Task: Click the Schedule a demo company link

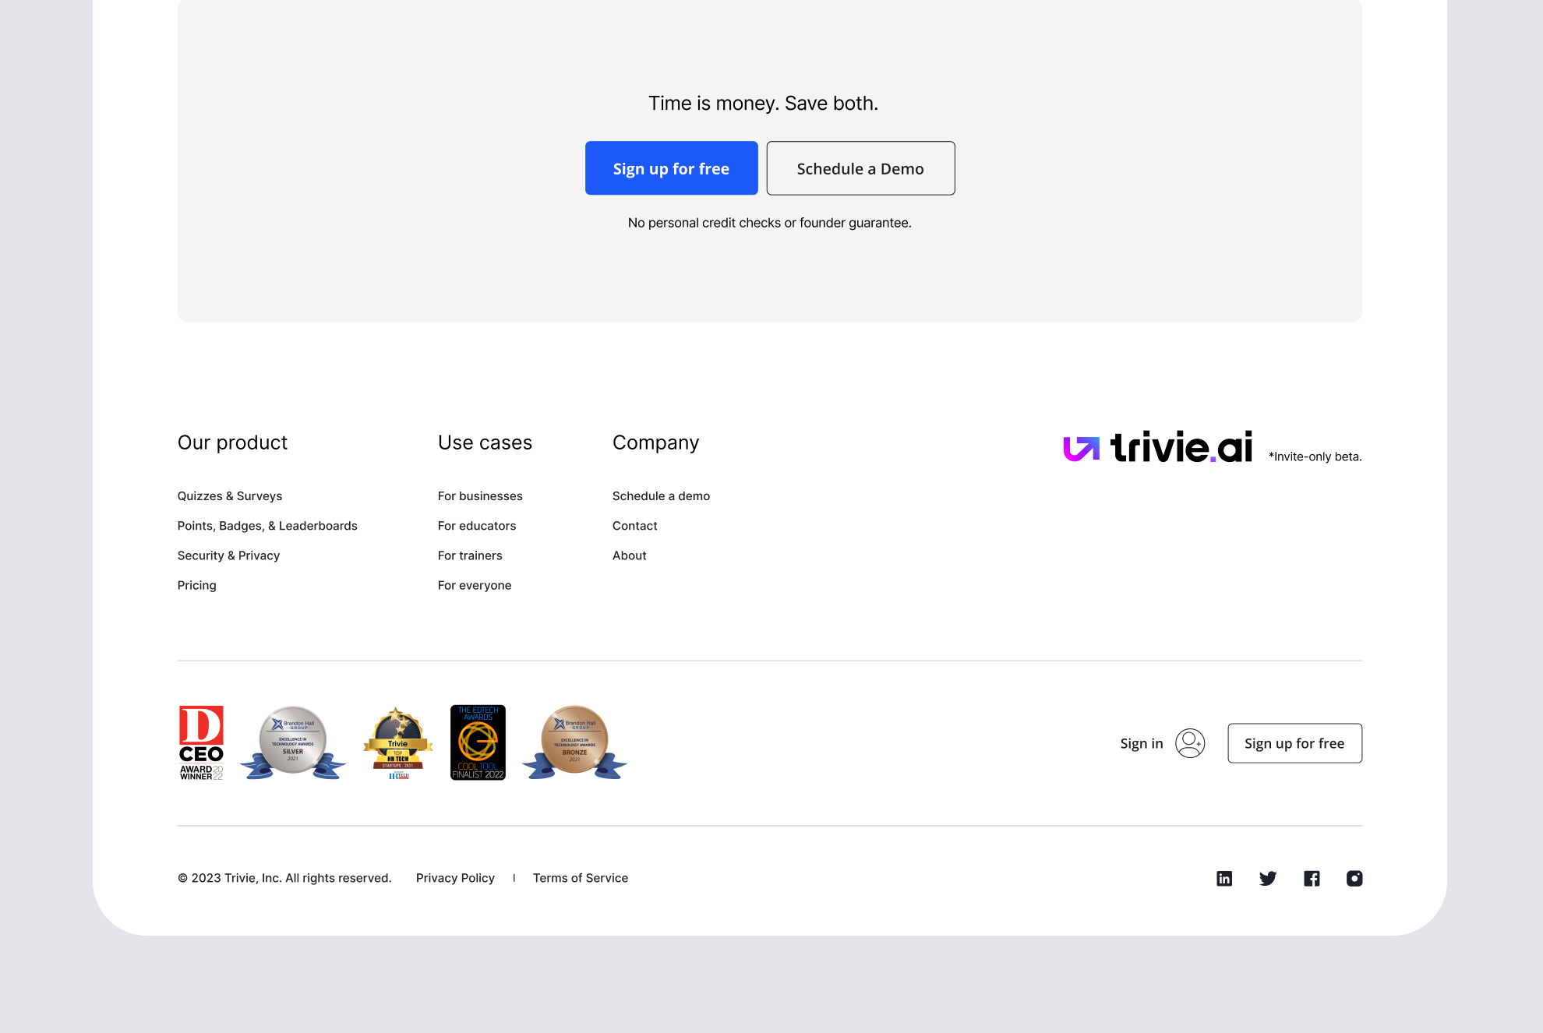Action: point(659,495)
